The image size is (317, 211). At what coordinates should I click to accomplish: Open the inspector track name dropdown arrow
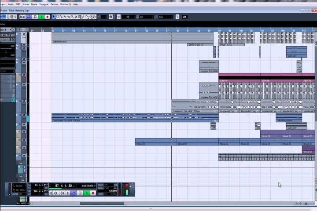11,30
